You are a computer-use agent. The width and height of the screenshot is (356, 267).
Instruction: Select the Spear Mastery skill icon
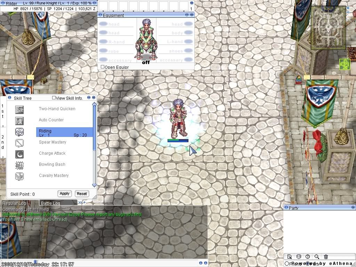pyautogui.click(x=19, y=143)
